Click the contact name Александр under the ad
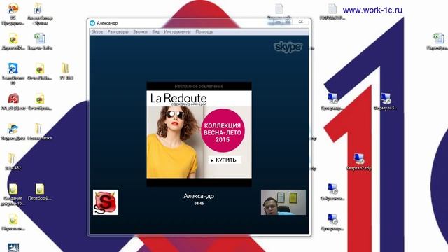 click(199, 196)
